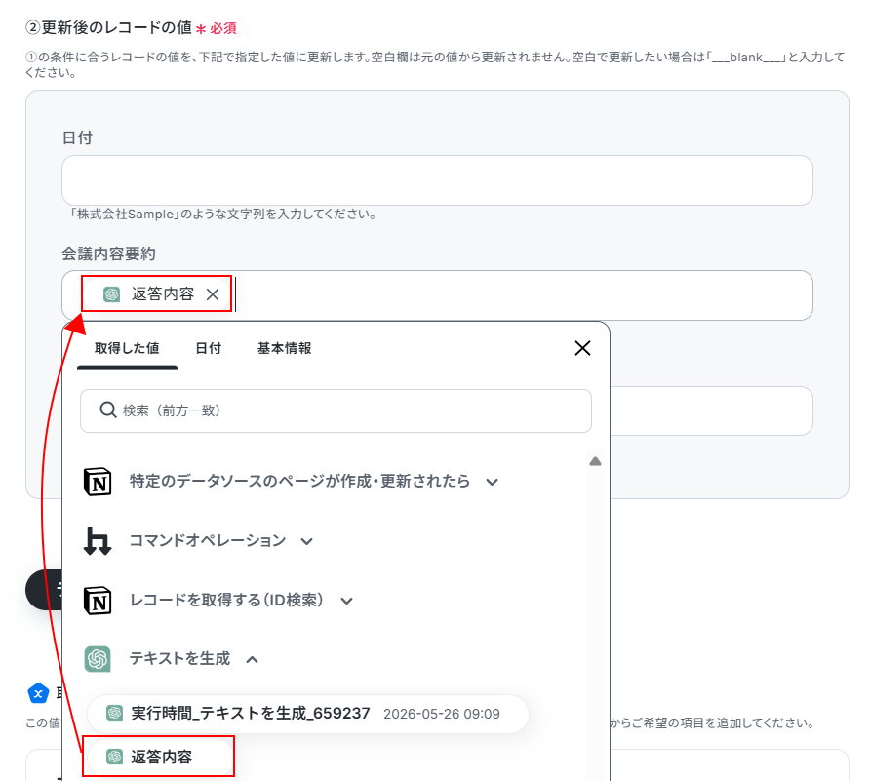870x781 pixels.
Task: Expand the コマンドオペレーション chevron
Action: coord(307,541)
